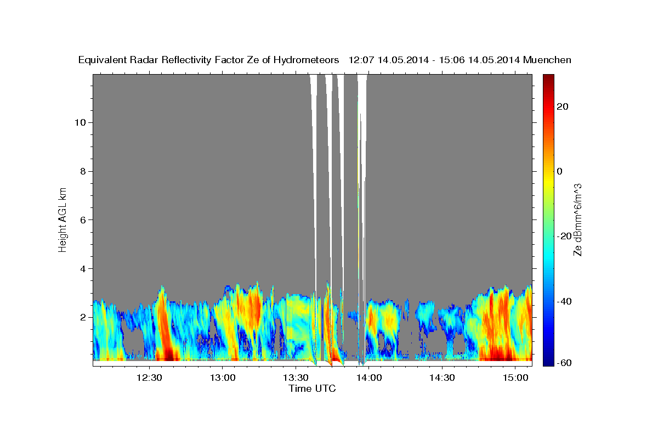Click the height tick label 2
Image resolution: width=658 pixels, height=439 pixels.
pos(83,317)
